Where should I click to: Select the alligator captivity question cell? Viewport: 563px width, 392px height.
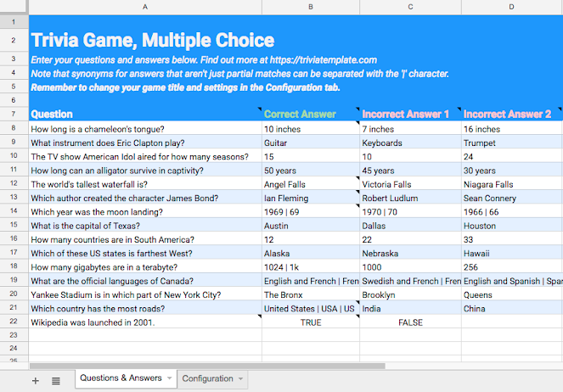point(145,170)
